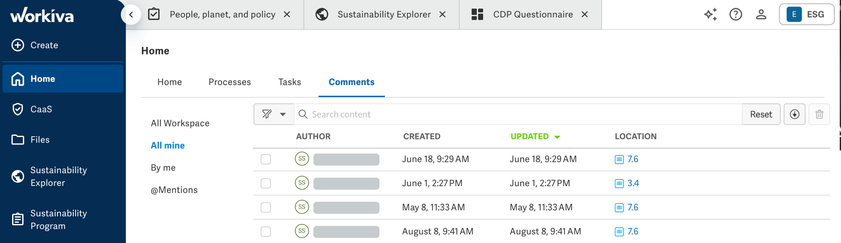Select the @Mentions filter

coord(174,190)
